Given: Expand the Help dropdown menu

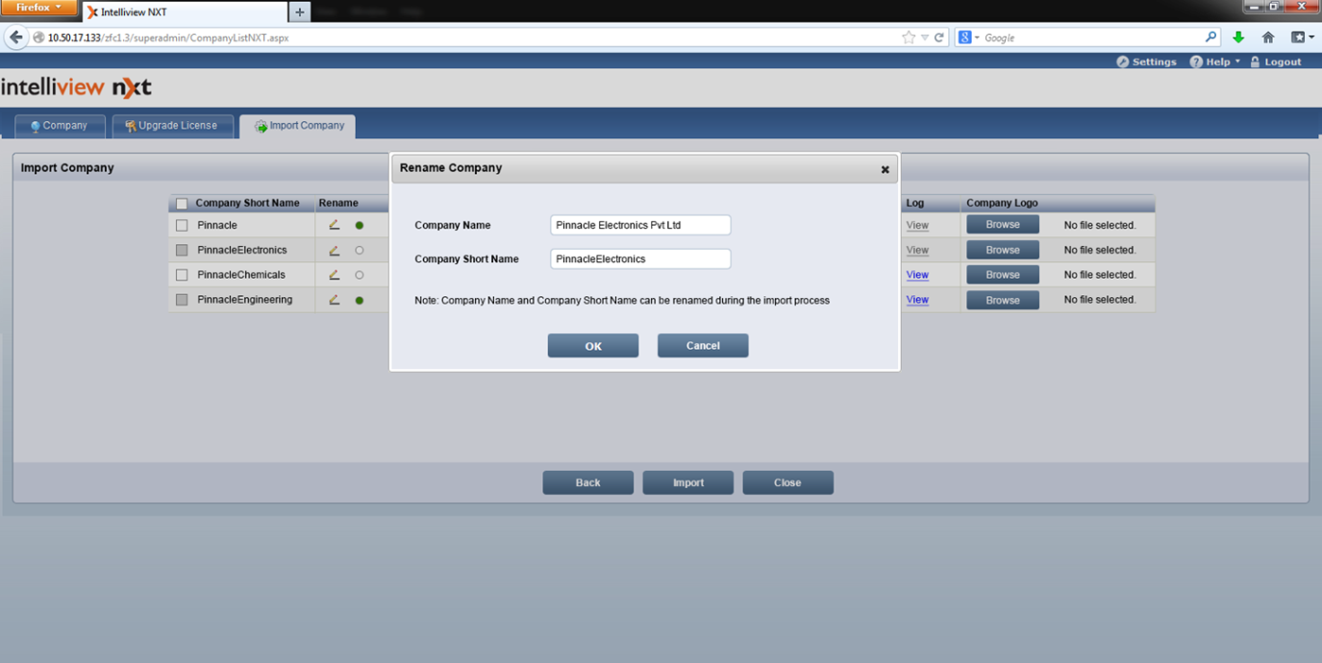Looking at the screenshot, I should point(1216,61).
